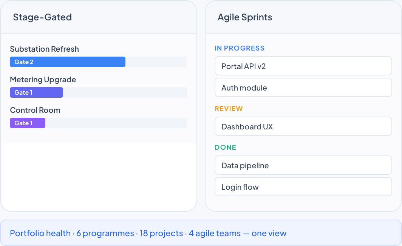Click the Control Room project name
402x246 pixels.
35,110
